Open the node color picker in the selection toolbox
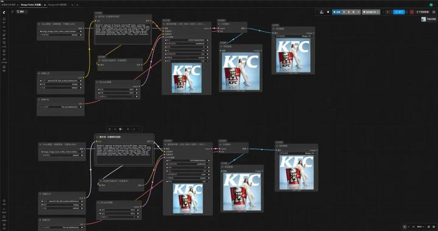 coord(121,129)
